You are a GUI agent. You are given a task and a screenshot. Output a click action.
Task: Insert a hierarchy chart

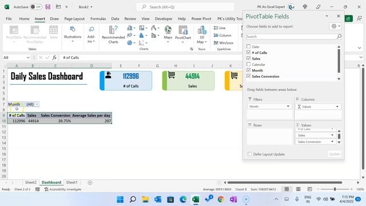click(x=143, y=28)
